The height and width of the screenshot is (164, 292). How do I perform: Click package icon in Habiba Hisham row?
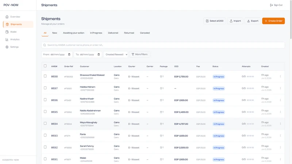pos(161,88)
